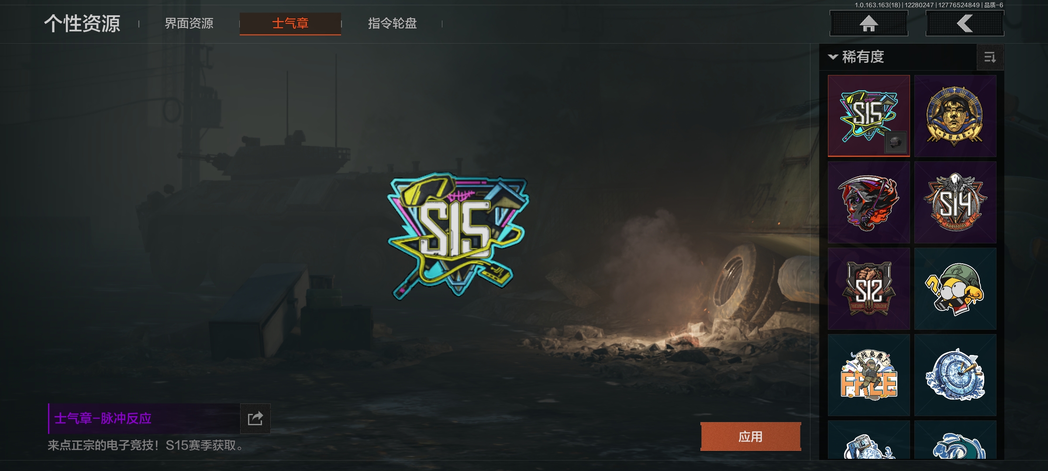Click the 应用 apply button

point(751,437)
